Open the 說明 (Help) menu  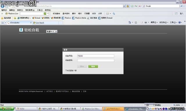click(x=48, y=10)
